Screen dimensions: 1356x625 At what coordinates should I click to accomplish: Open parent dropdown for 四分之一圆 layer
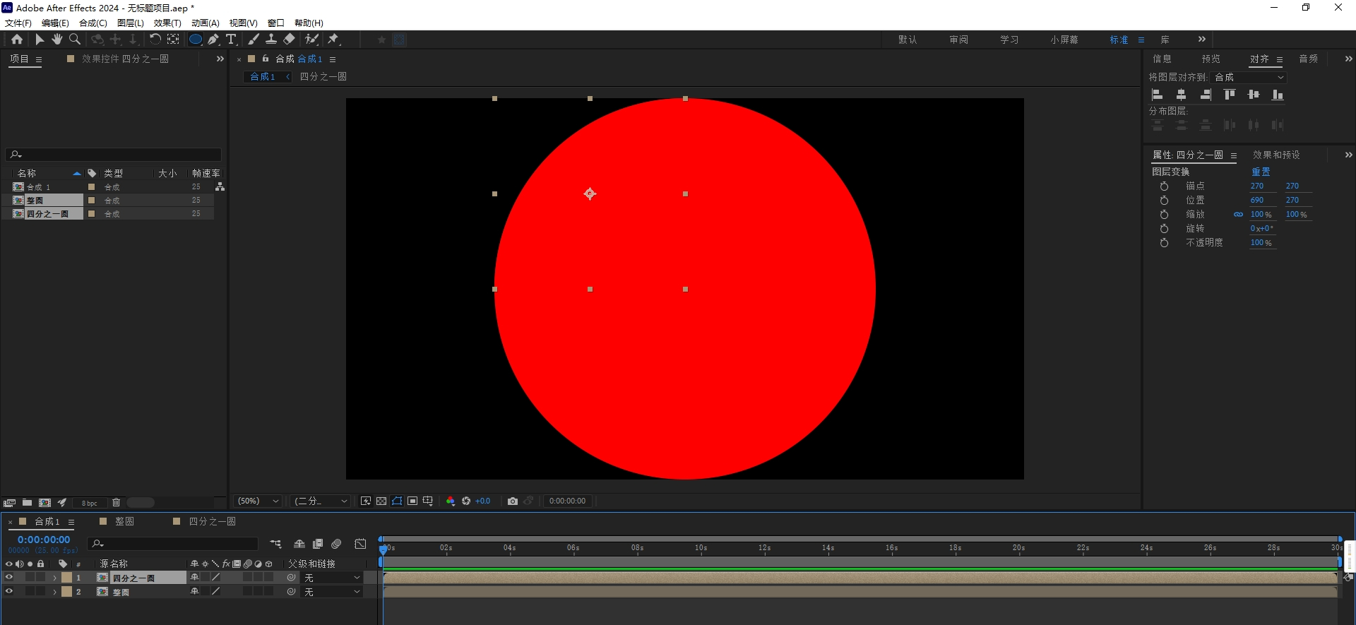(x=332, y=578)
